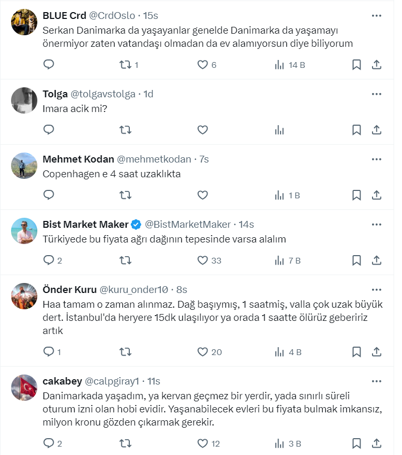Reply to BLUE Crd's tweet
This screenshot has height=455, width=402.
tap(49, 65)
